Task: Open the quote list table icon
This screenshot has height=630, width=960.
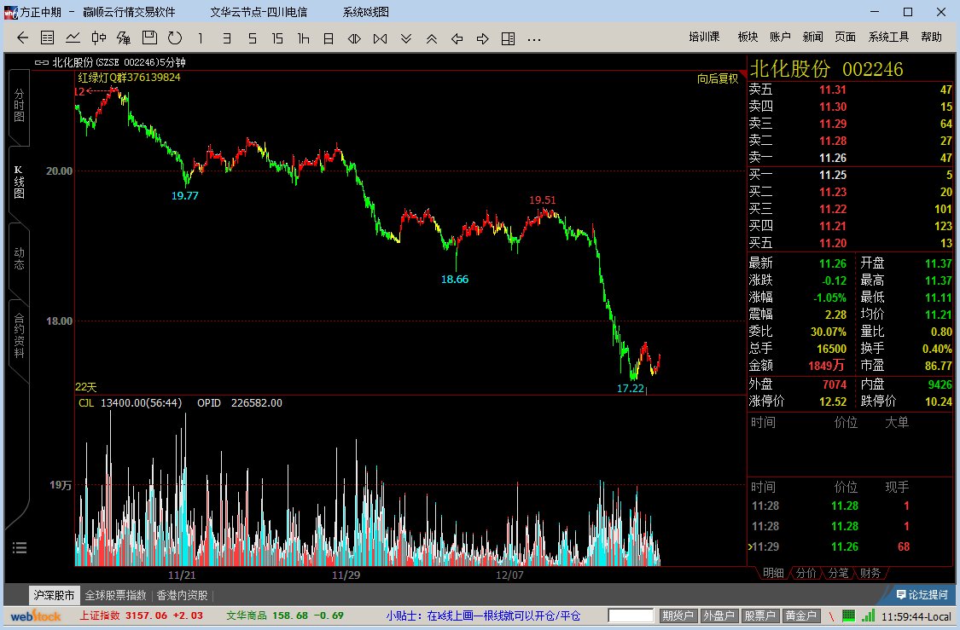Action: pos(47,38)
